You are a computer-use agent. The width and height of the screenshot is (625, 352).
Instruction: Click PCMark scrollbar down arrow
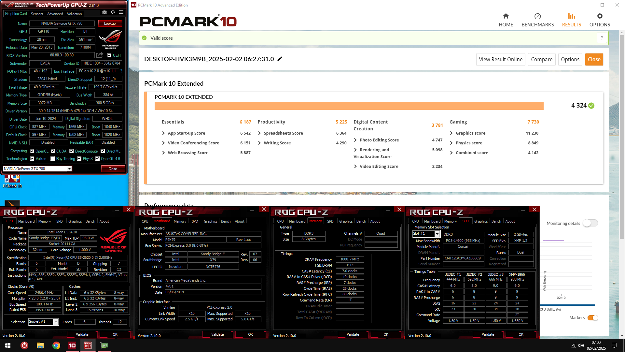tap(622, 336)
